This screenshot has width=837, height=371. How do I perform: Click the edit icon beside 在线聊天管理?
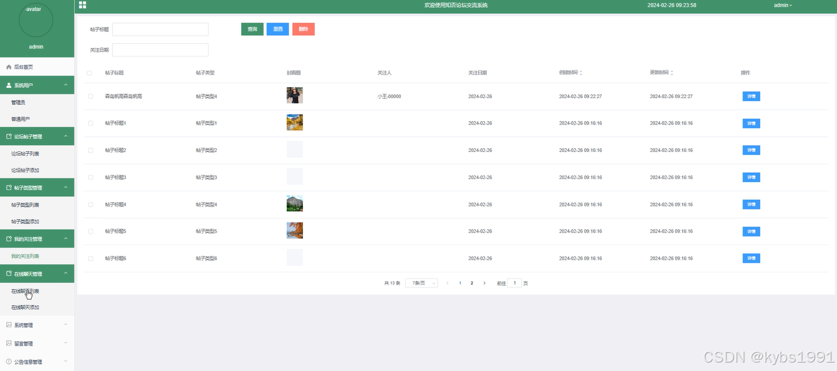click(x=8, y=274)
